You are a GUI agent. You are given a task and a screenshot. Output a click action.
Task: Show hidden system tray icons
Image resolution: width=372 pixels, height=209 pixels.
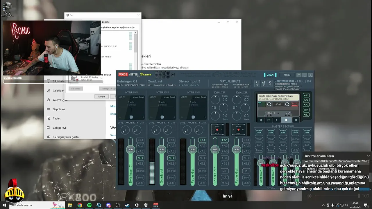tap(323, 205)
